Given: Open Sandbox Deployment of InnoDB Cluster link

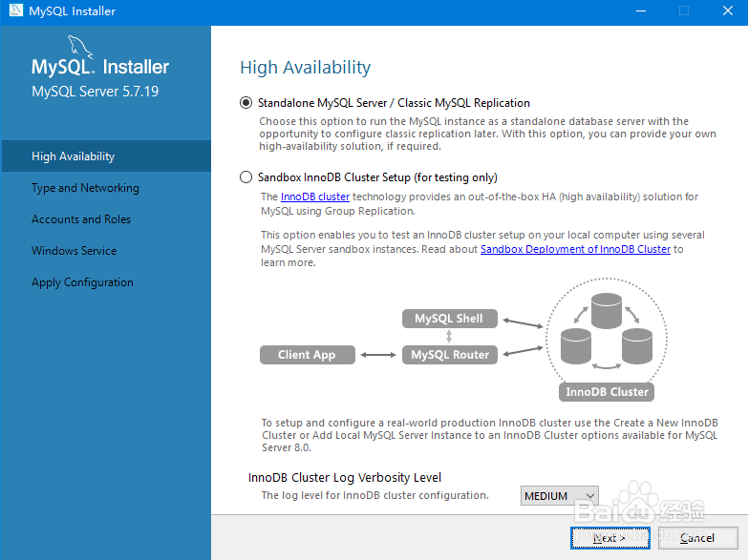Looking at the screenshot, I should pyautogui.click(x=575, y=249).
